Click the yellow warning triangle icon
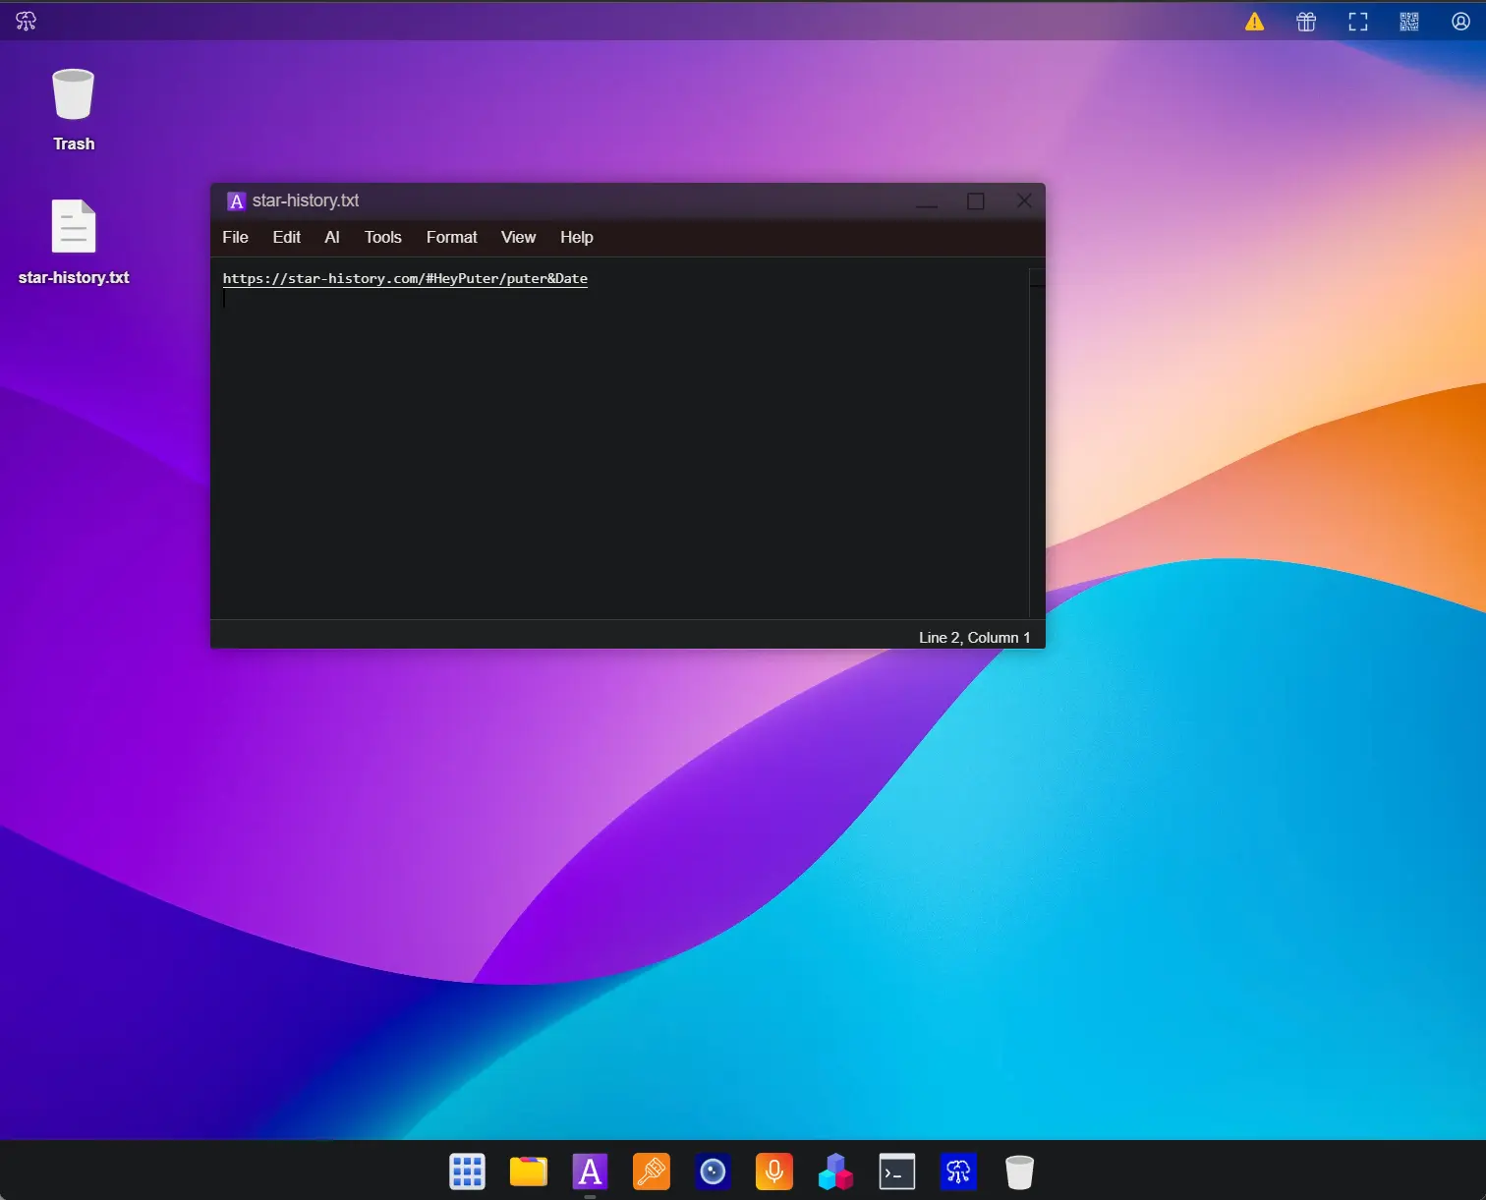This screenshot has width=1486, height=1200. [1255, 22]
